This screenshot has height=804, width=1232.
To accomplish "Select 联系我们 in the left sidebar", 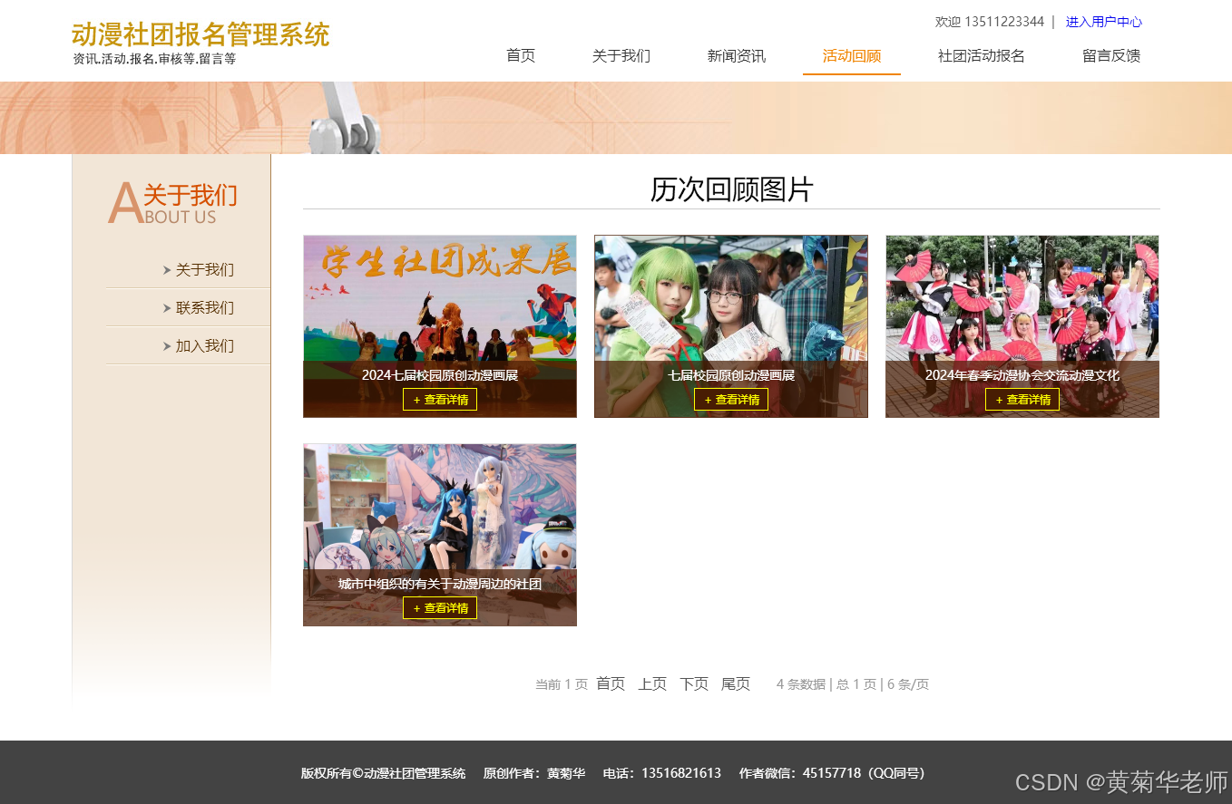I will tap(205, 307).
